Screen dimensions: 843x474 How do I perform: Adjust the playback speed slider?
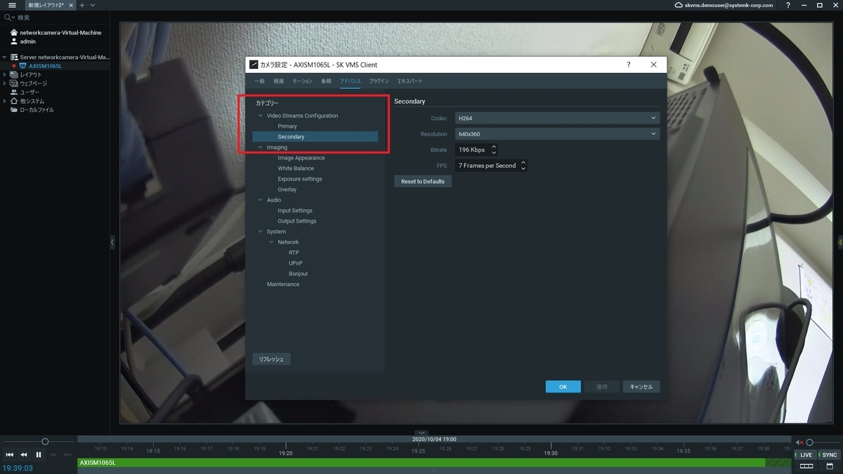click(x=45, y=442)
